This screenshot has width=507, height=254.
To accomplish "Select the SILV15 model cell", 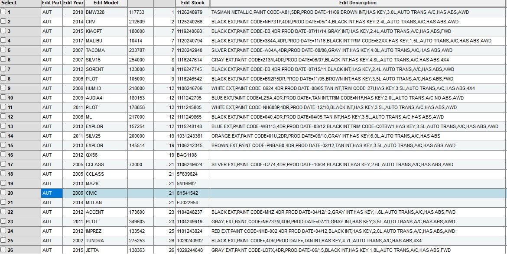I will click(106, 60).
